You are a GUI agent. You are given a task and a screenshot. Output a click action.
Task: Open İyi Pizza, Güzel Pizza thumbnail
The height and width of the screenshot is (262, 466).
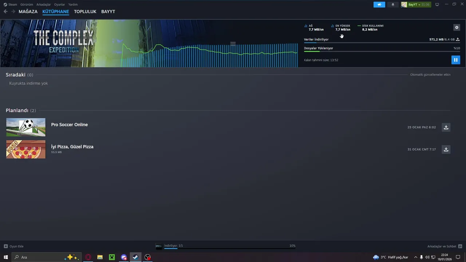coord(26,149)
